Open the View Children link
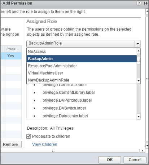149x165 pixels. coord(45,144)
